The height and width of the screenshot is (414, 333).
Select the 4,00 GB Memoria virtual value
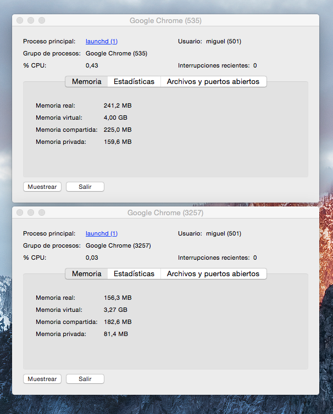[x=115, y=118]
